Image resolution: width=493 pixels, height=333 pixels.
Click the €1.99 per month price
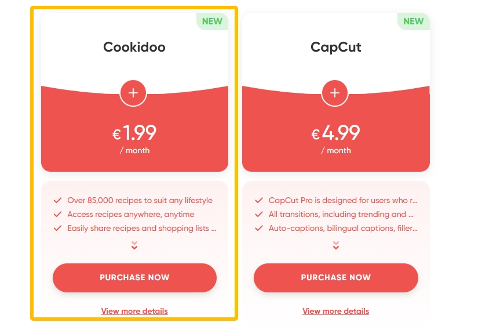134,134
